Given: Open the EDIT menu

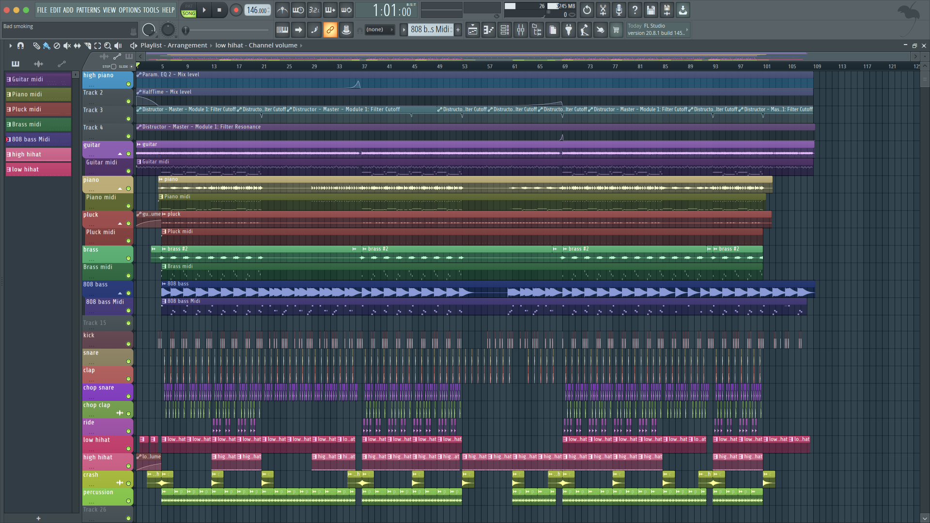Looking at the screenshot, I should click(x=55, y=10).
